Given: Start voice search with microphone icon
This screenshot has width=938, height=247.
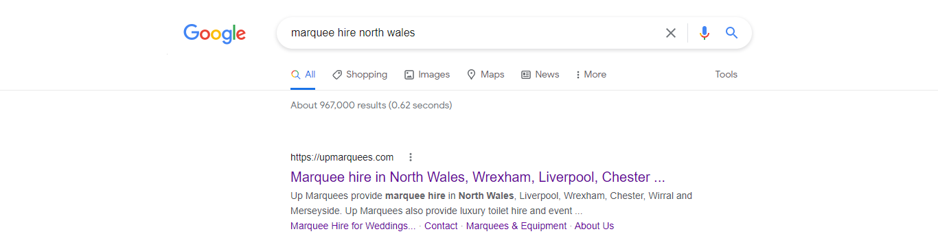Looking at the screenshot, I should [x=704, y=33].
